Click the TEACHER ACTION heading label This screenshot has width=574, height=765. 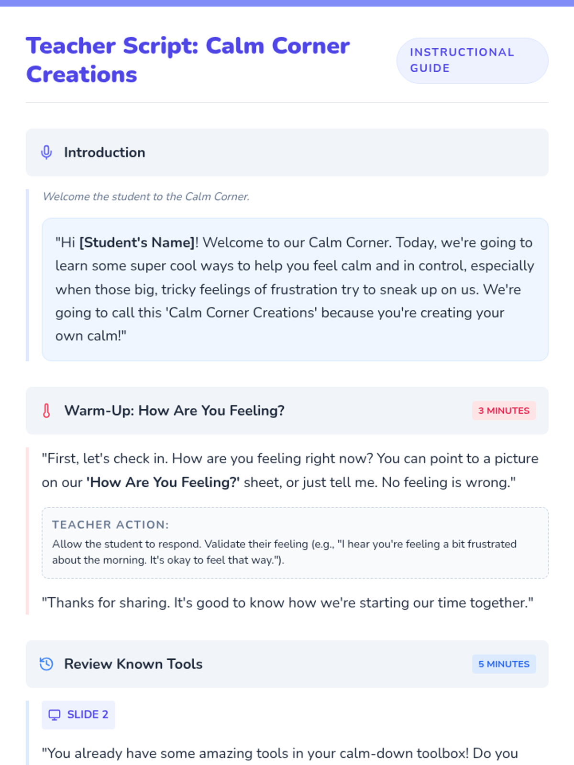click(x=110, y=525)
